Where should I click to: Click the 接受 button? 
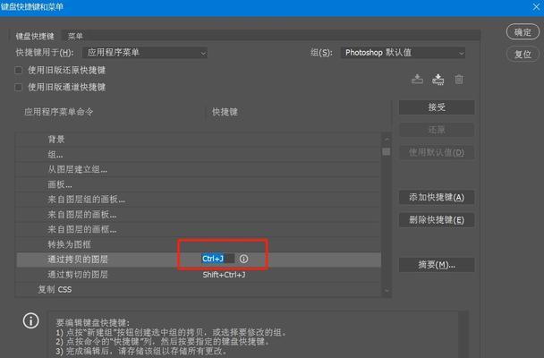[437, 107]
